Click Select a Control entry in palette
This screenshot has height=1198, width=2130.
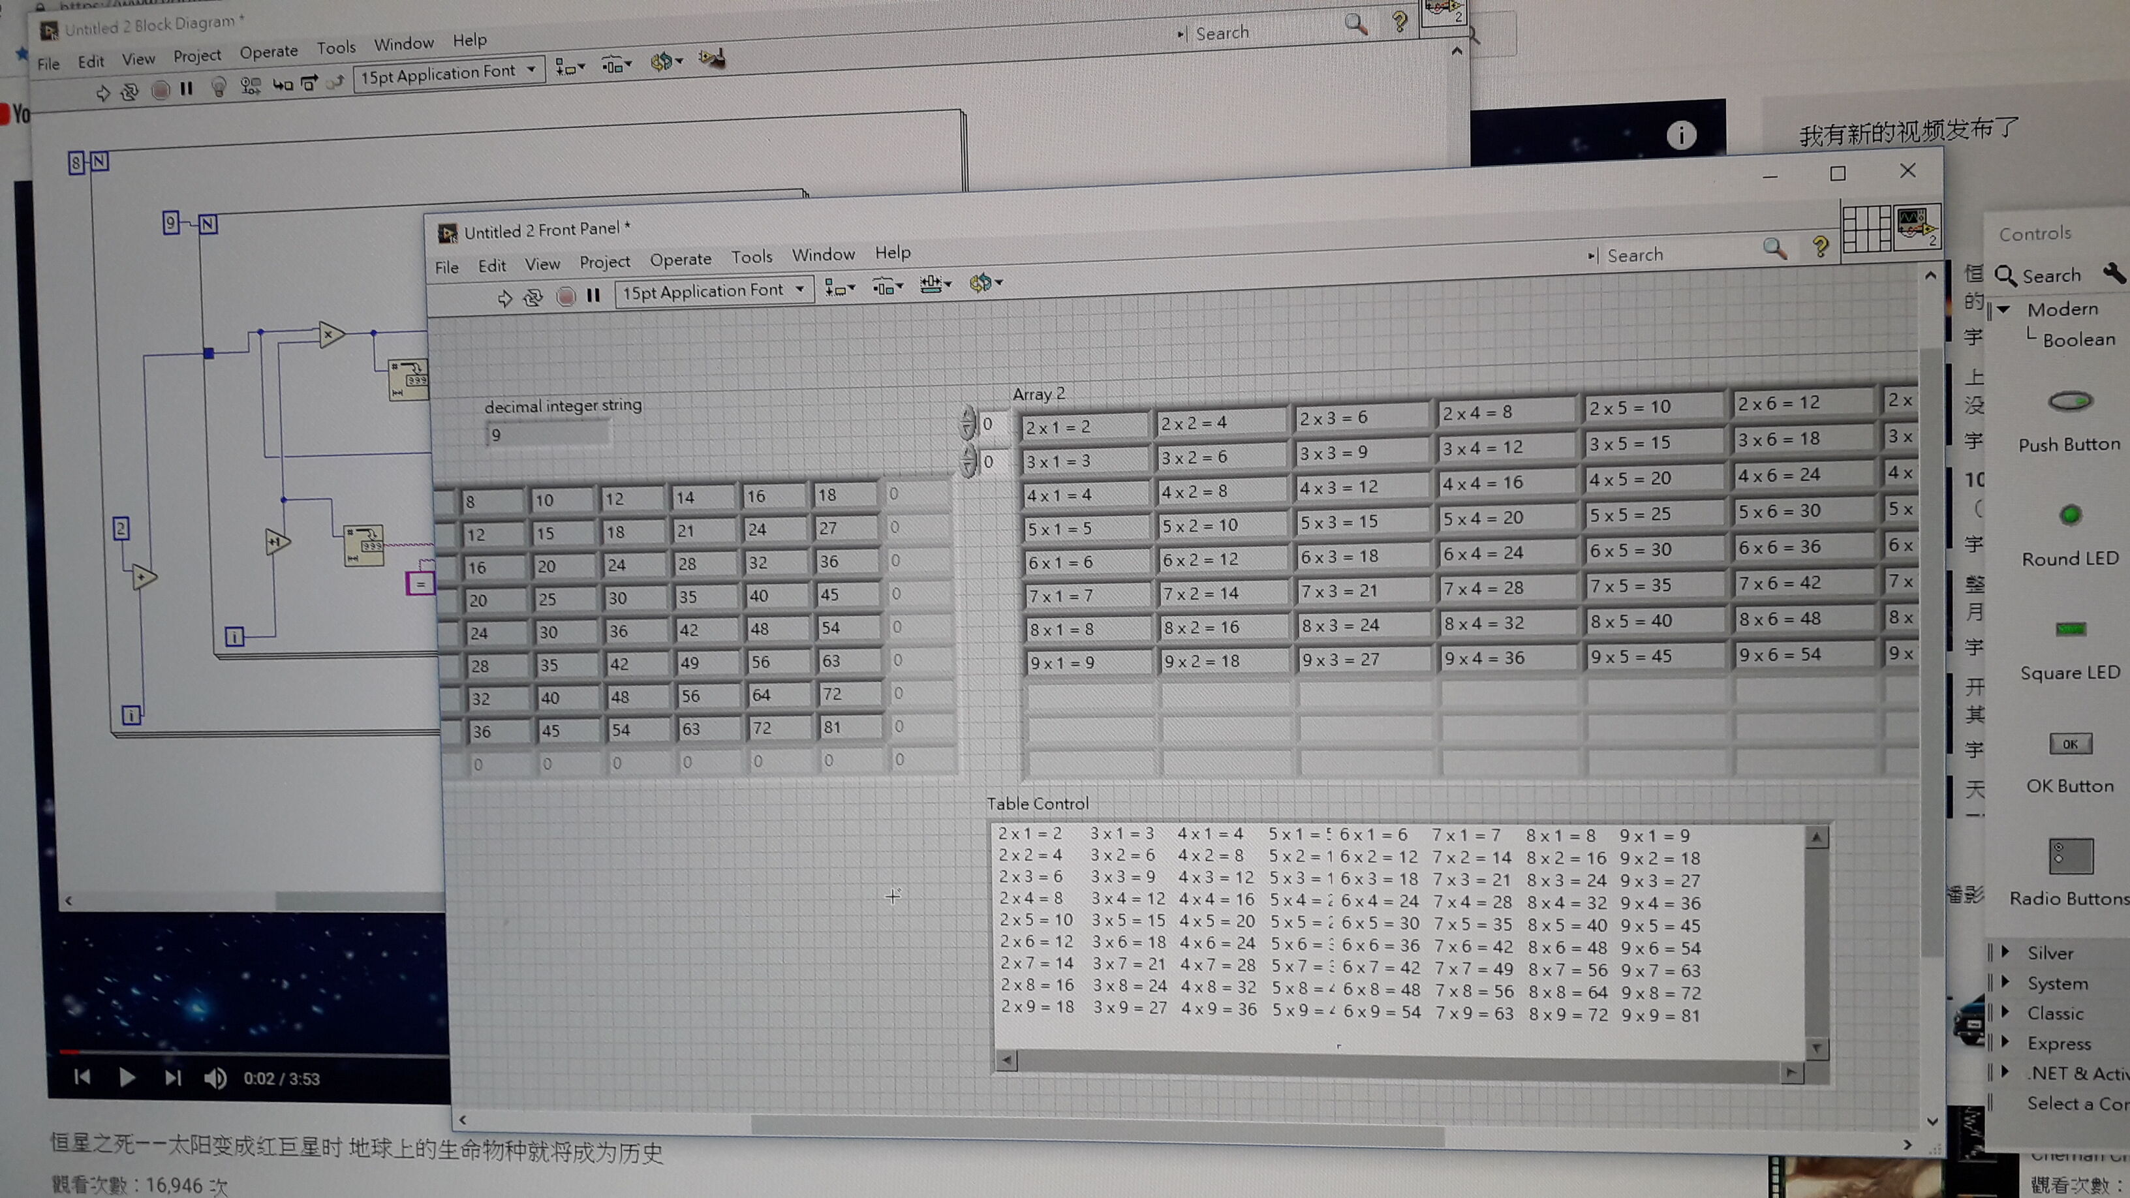pos(2077,1103)
